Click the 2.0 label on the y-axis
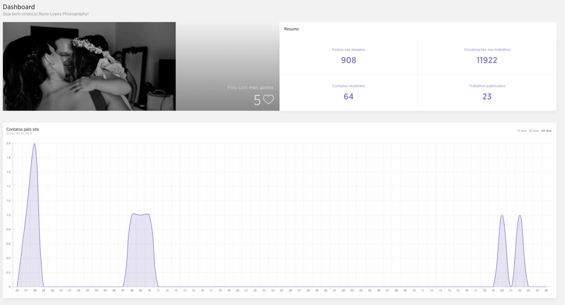 coord(8,143)
